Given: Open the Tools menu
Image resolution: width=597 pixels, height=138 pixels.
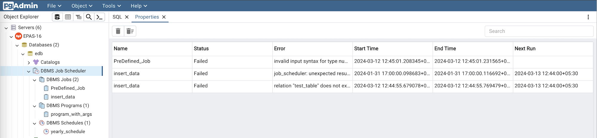Looking at the screenshot, I should (111, 6).
